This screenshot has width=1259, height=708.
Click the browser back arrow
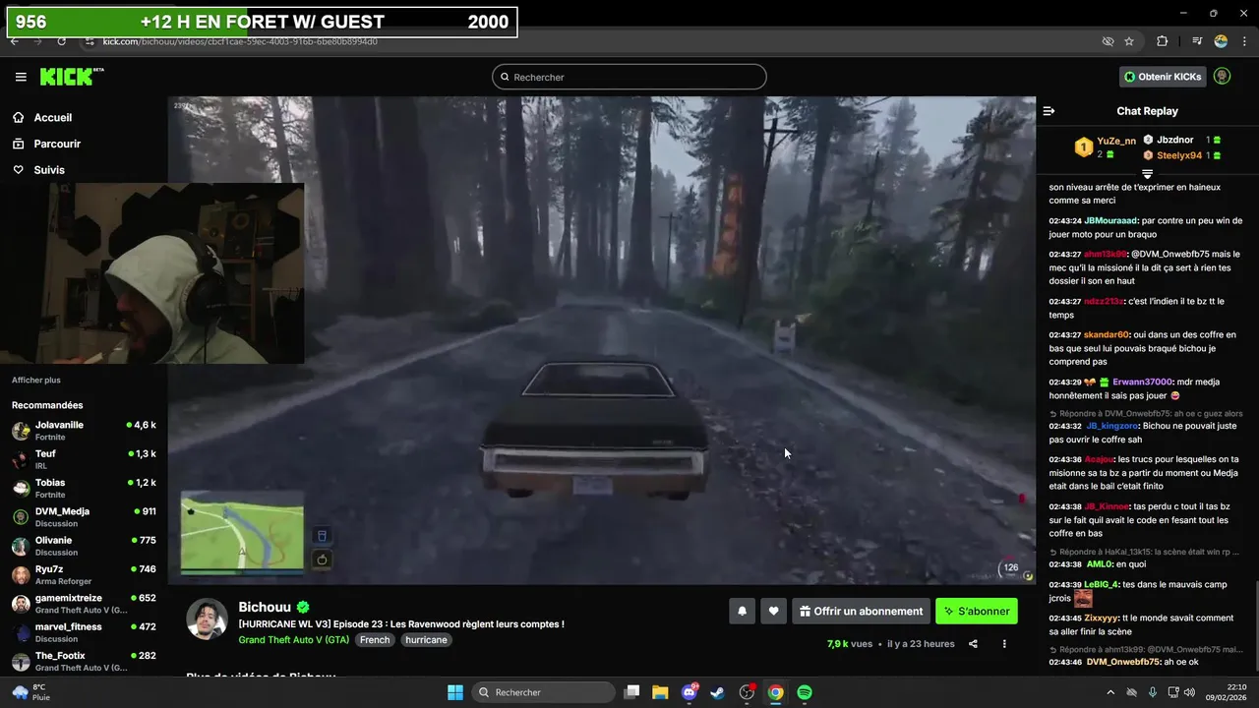pos(14,41)
